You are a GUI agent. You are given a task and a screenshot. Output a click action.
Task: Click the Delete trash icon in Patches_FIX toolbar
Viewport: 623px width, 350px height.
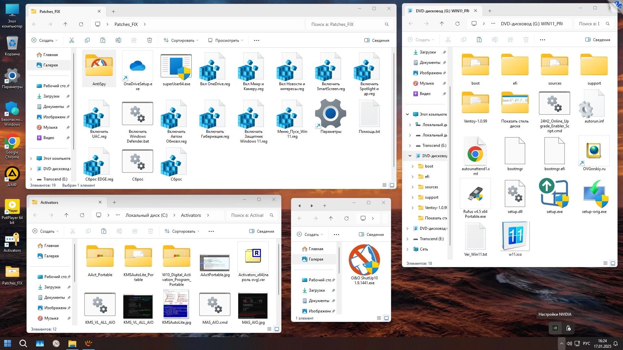149,40
